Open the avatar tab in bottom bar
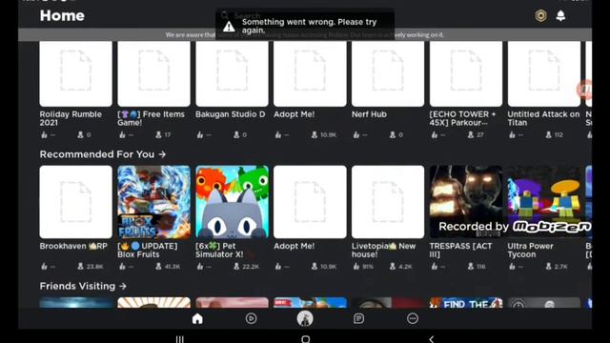Viewport: 610px width, 343px height. click(305, 319)
